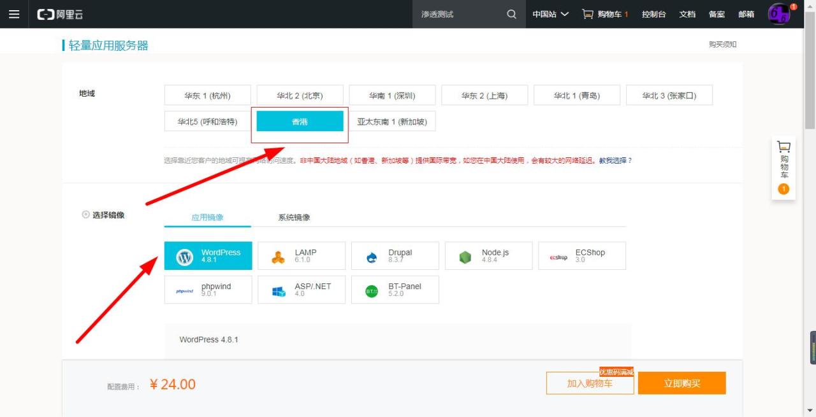Click the WordPress 4.8.1 description heading
Image resolution: width=816 pixels, height=417 pixels.
[x=208, y=340]
